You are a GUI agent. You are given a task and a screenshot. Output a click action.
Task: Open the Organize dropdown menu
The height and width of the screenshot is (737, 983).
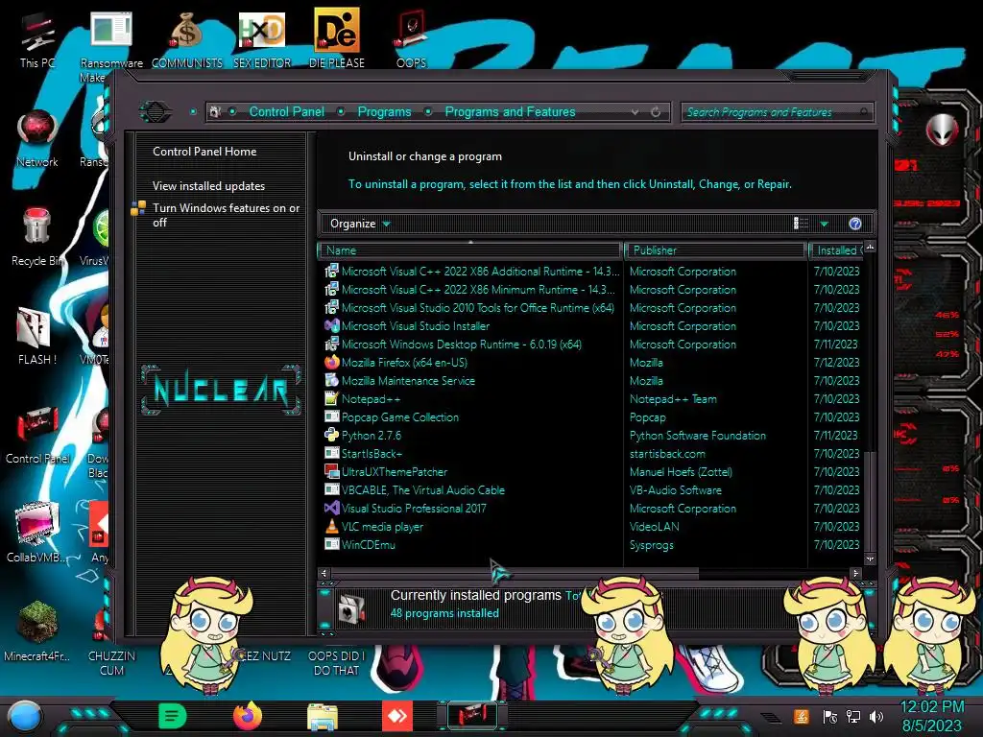pos(360,224)
